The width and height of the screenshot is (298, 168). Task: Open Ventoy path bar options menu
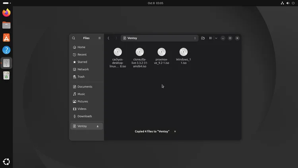[195, 38]
